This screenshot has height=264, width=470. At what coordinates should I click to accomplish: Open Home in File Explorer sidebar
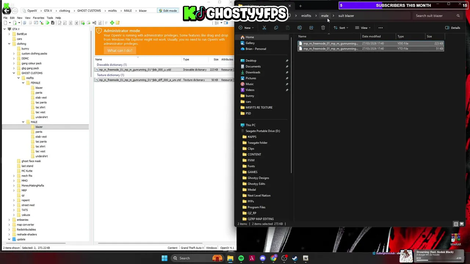pyautogui.click(x=250, y=37)
